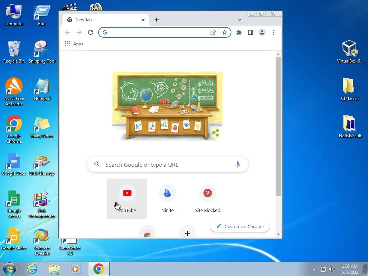This screenshot has height=276, width=368.
Task: Select the LibreOffice 7.3 shortcut
Action: (70, 247)
